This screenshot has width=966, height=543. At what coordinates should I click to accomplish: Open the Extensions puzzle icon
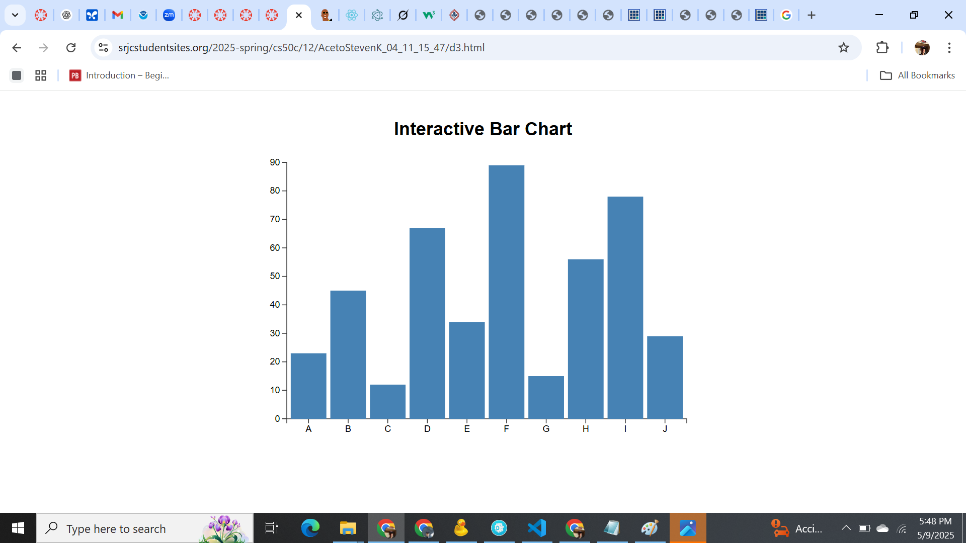[882, 47]
